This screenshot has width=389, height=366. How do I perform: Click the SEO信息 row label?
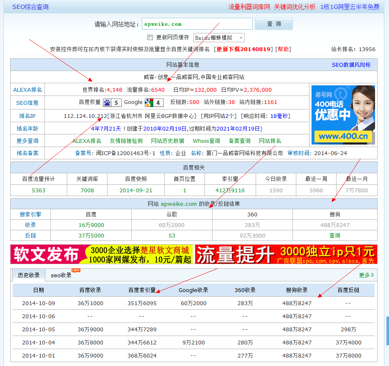coord(27,103)
